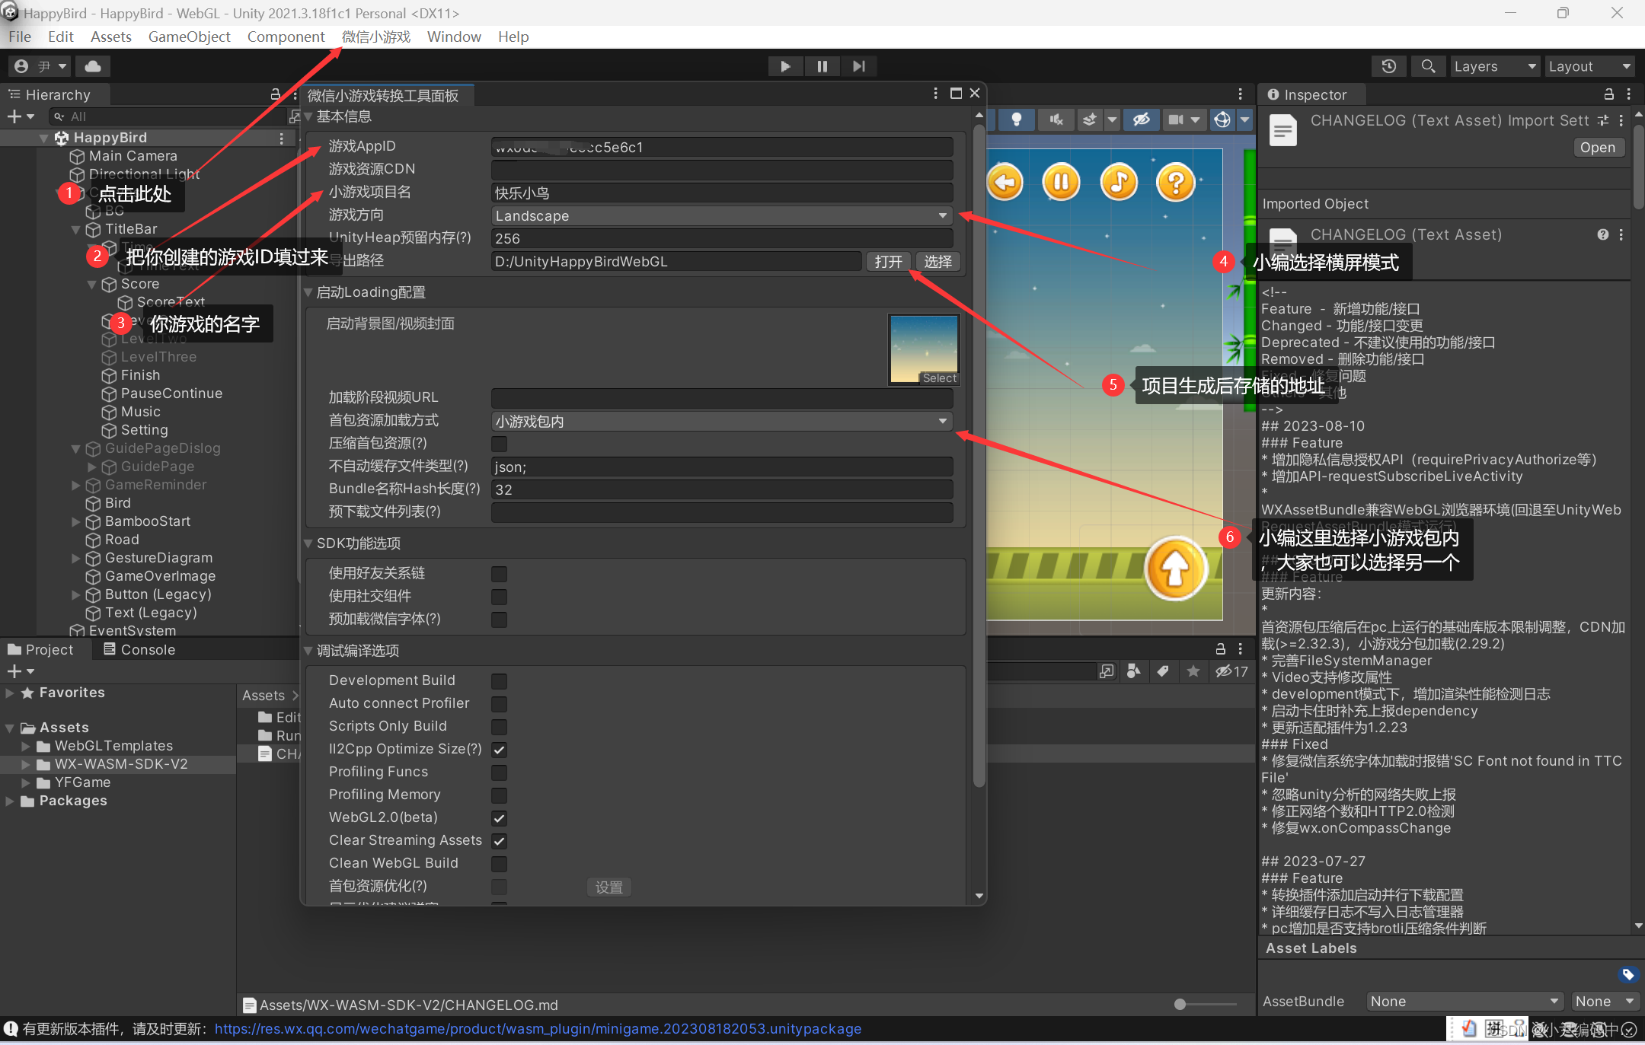Click the 选择 button for export path
The image size is (1645, 1045).
tap(937, 262)
